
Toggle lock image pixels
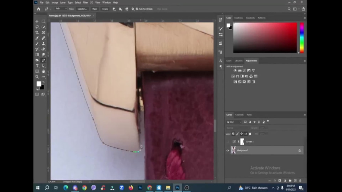click(x=238, y=134)
